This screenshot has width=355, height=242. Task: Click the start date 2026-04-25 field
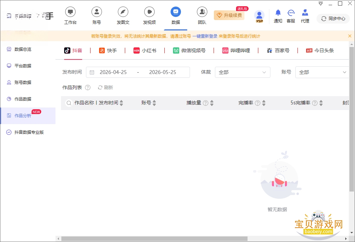pos(113,72)
